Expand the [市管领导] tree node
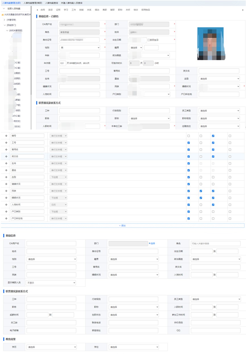This screenshot has height=354, width=246. pos(4,20)
